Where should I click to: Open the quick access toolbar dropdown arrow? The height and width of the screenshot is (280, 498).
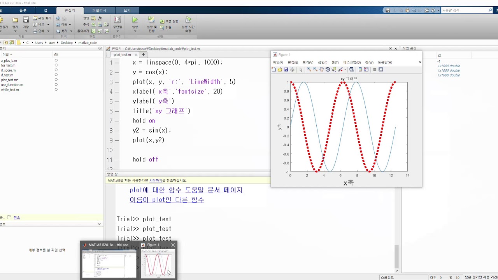[x=438, y=10]
